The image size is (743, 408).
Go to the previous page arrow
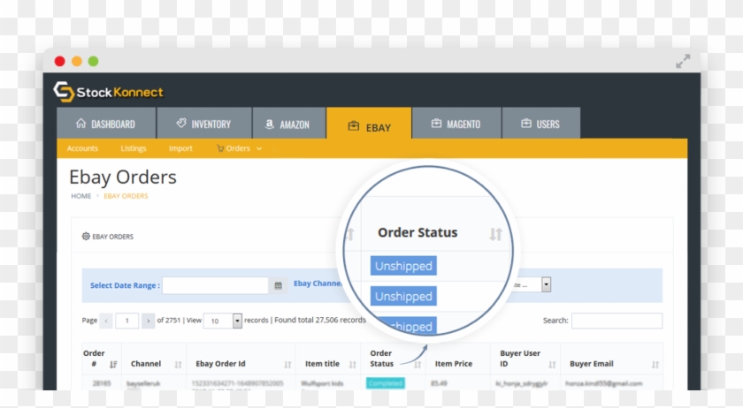pos(106,321)
